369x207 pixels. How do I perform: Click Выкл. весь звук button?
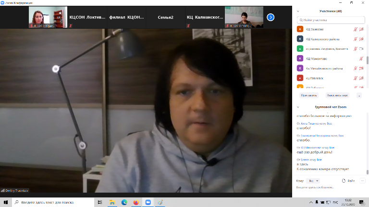337,95
